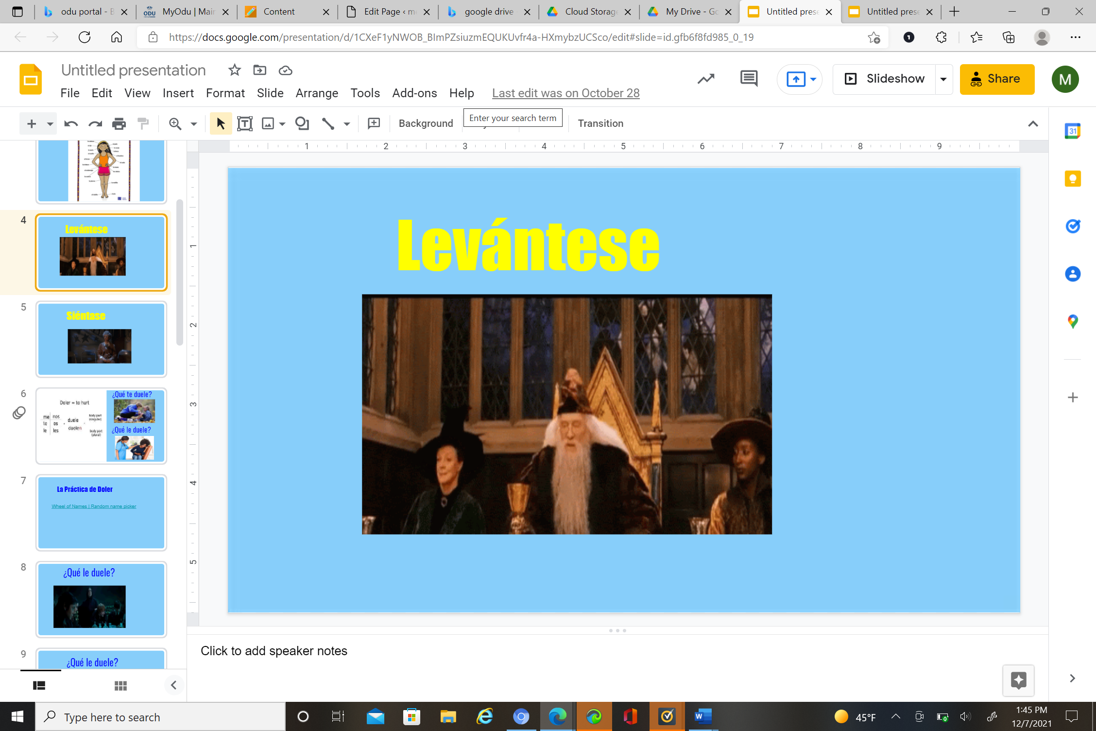Print the presentation via printer icon

119,124
